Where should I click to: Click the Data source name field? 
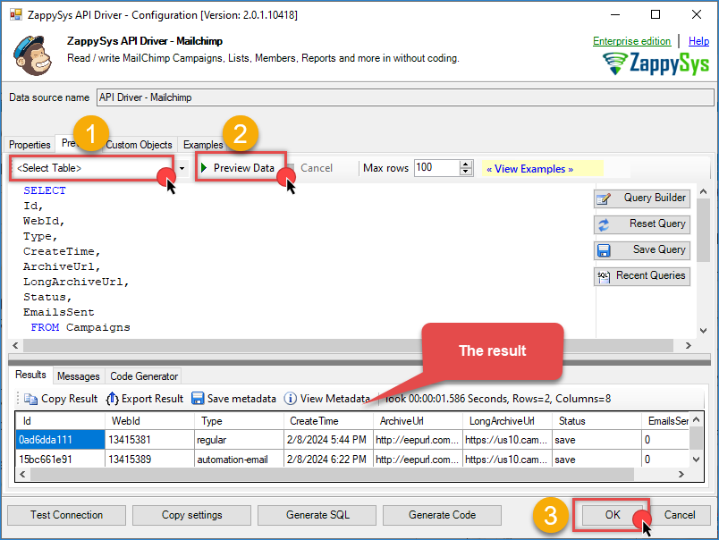[405, 97]
